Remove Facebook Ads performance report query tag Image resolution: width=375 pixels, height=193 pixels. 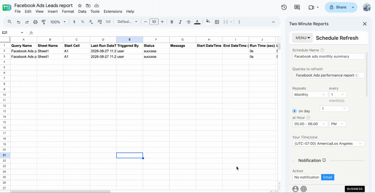(356, 75)
